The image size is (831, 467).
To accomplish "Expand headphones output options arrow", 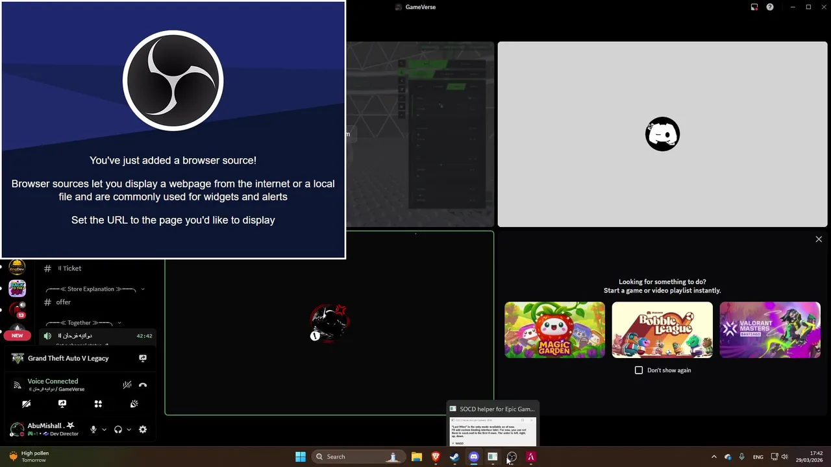I will (129, 429).
